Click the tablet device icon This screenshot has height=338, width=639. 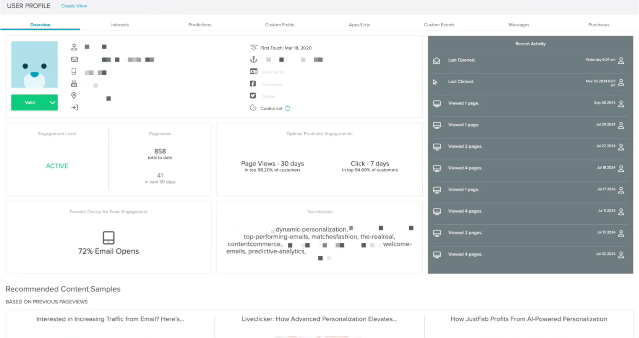109,237
